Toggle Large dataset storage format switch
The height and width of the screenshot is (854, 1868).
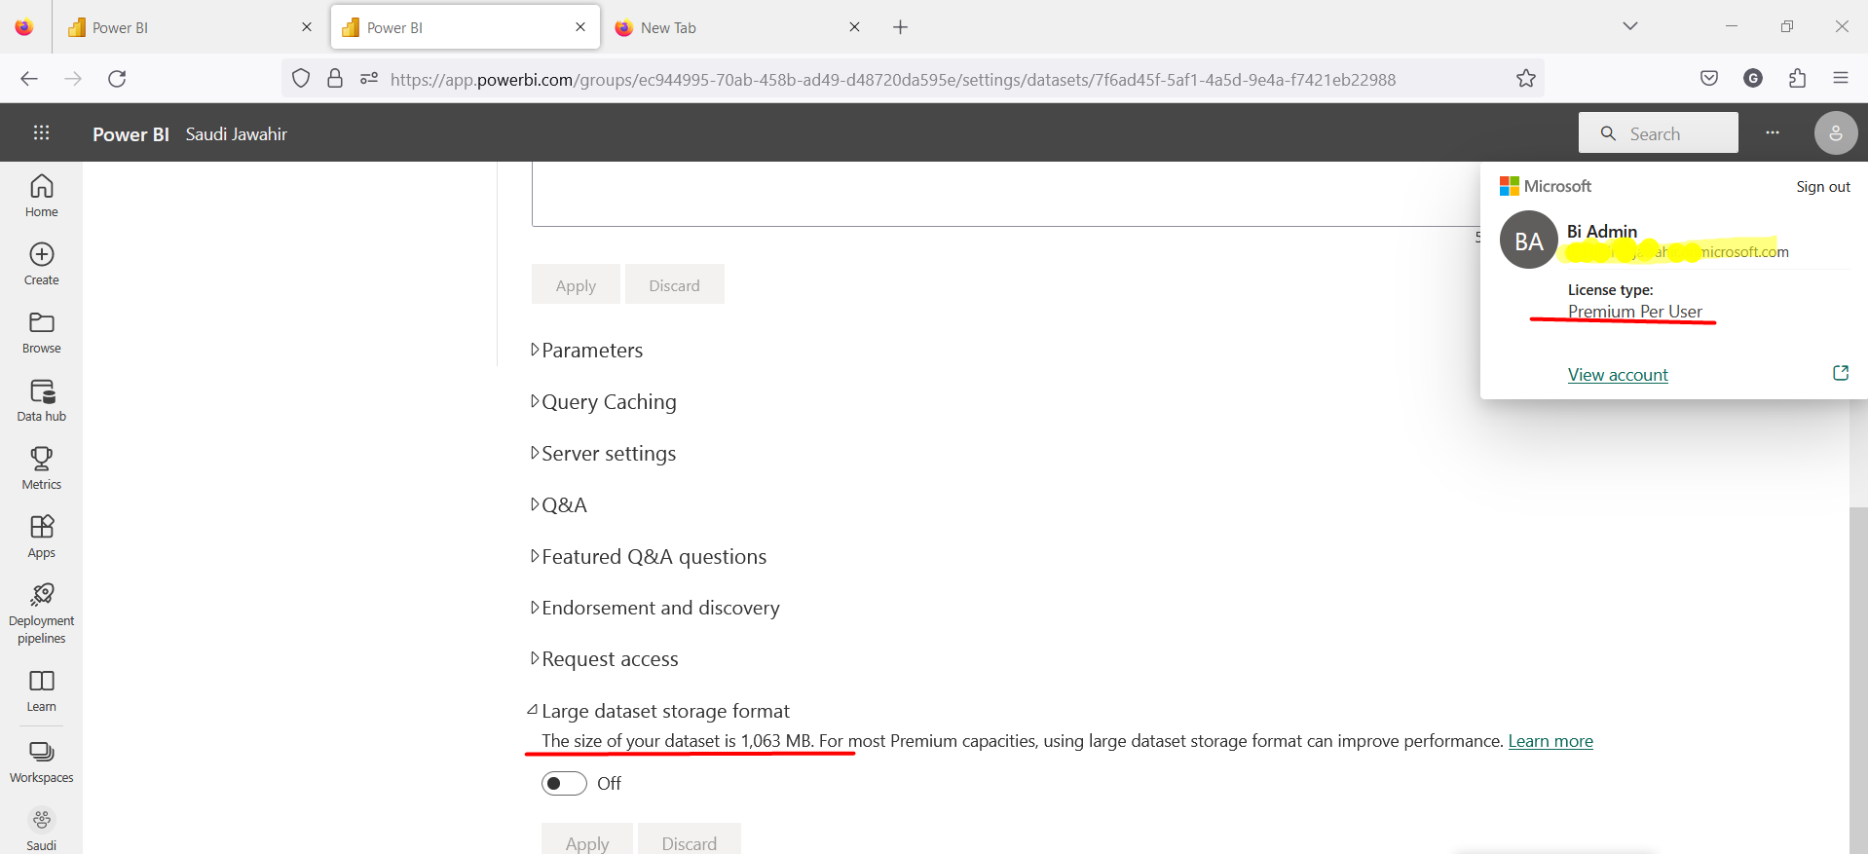564,784
